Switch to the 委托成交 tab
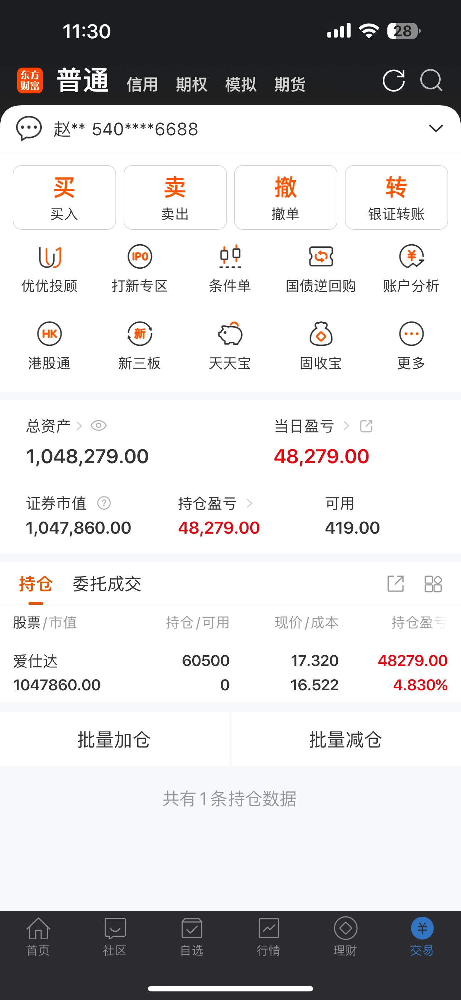The width and height of the screenshot is (461, 1000). pyautogui.click(x=107, y=584)
